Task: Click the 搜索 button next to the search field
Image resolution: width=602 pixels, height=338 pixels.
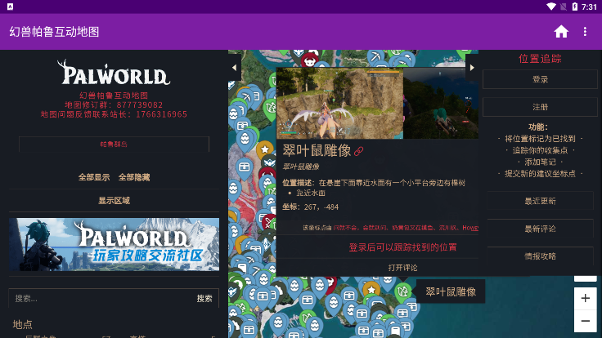Action: click(204, 298)
